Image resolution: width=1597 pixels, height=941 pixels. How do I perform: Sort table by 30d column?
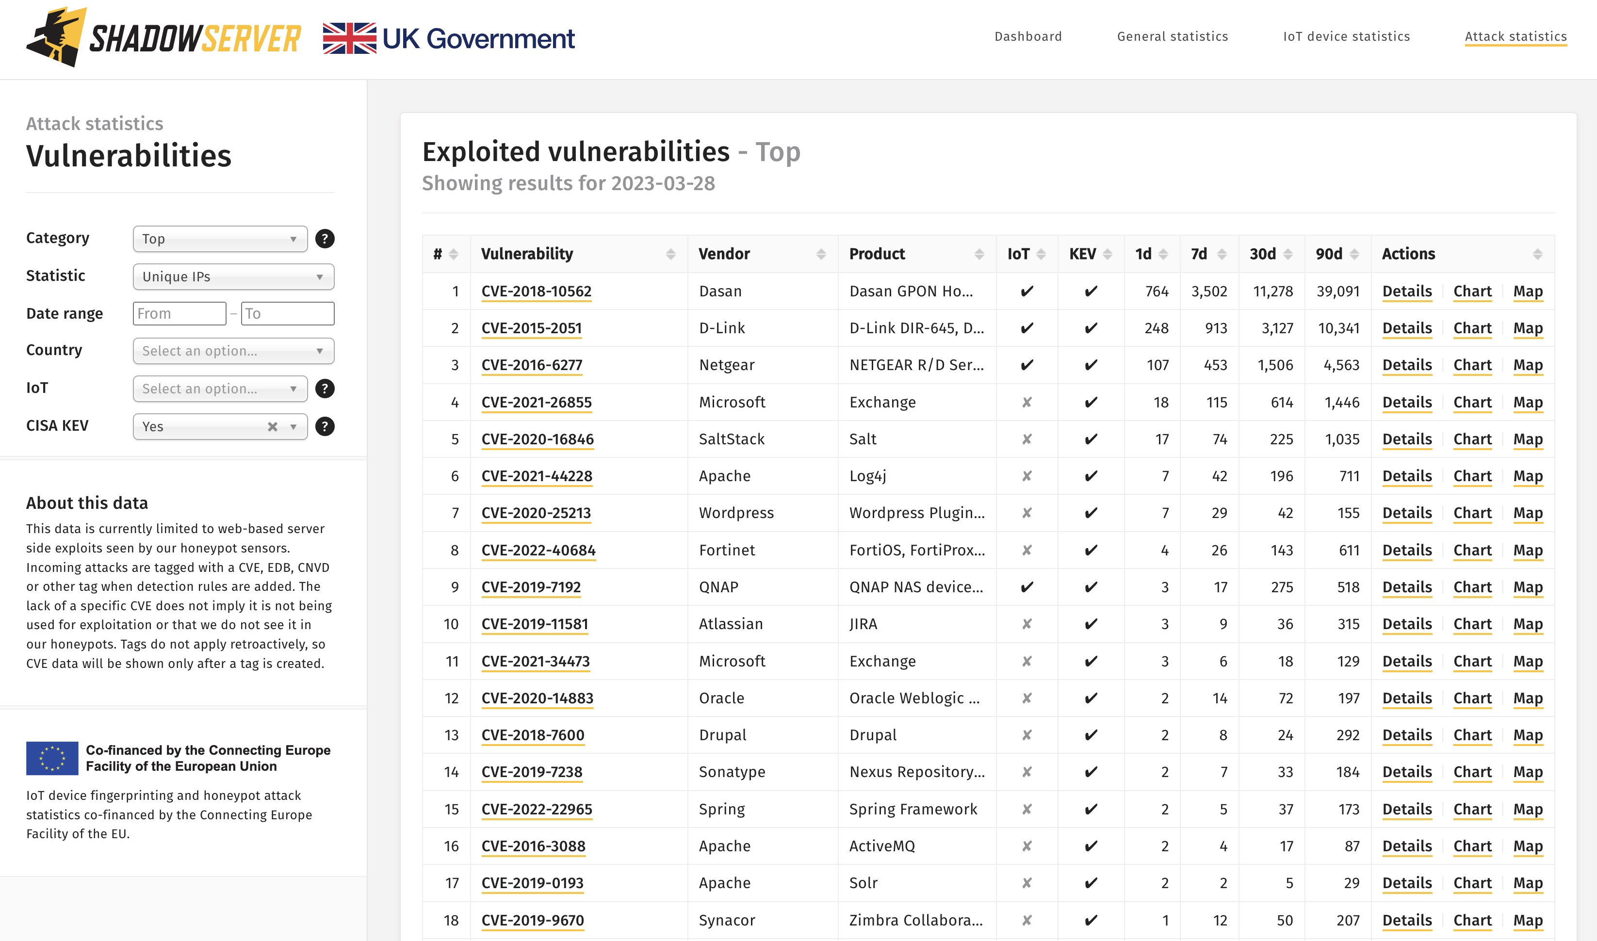tap(1287, 254)
